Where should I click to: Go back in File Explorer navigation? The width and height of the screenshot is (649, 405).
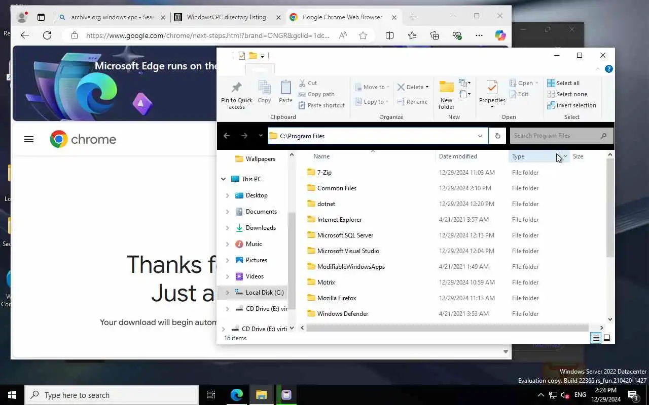coord(227,136)
